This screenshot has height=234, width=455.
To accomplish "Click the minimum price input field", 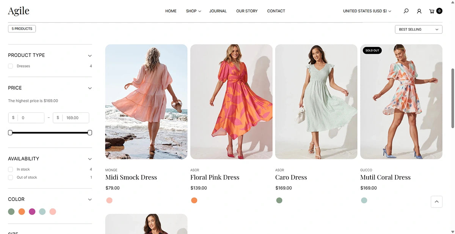I will (x=26, y=118).
